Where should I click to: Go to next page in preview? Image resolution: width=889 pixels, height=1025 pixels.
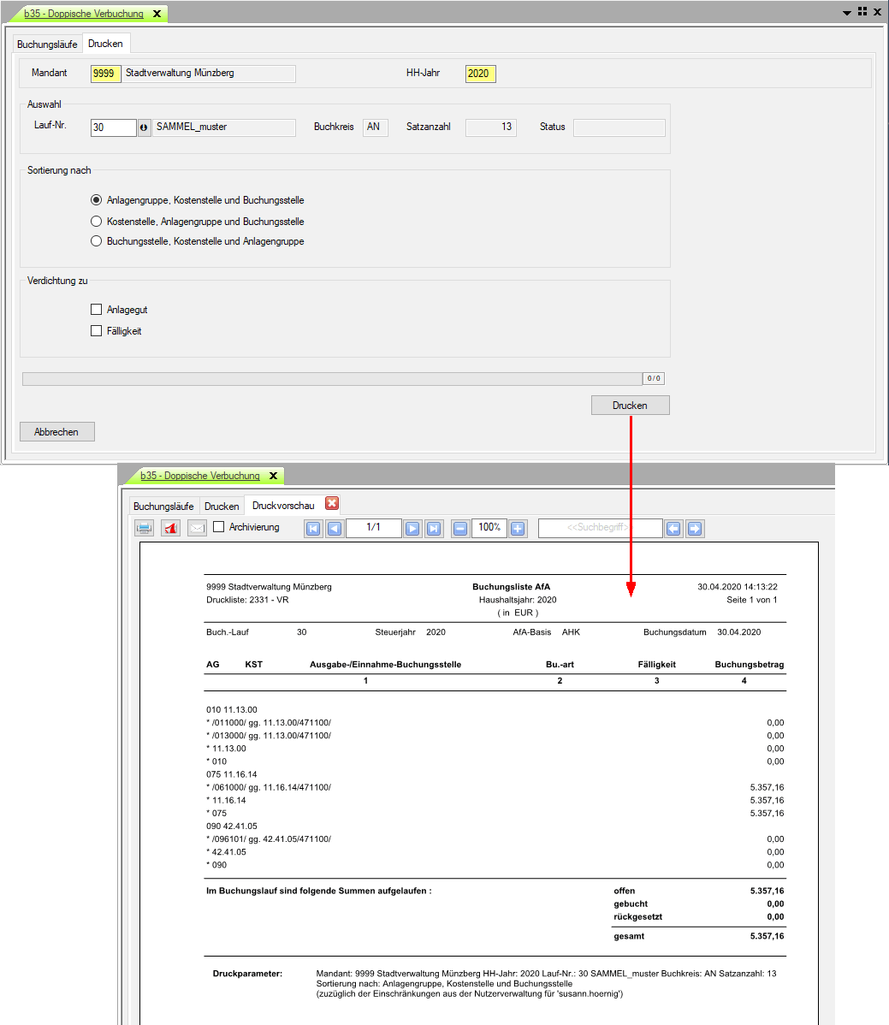[412, 529]
